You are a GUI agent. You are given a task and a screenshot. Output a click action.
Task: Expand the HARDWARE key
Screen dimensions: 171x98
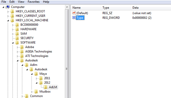13,29
